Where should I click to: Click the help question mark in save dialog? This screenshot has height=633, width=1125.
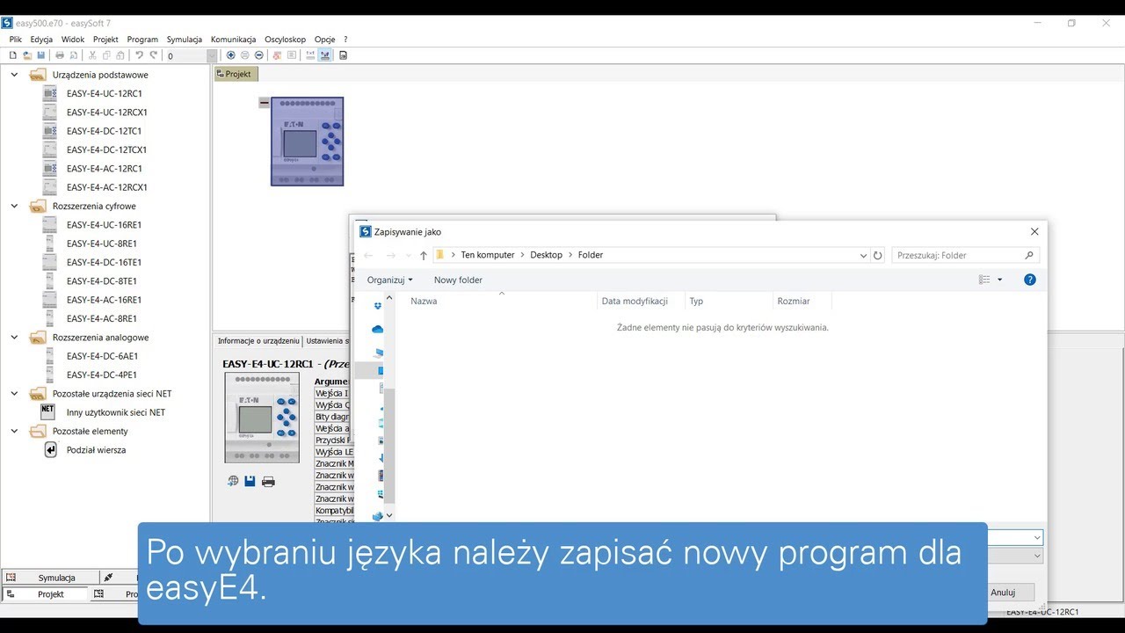(x=1030, y=280)
